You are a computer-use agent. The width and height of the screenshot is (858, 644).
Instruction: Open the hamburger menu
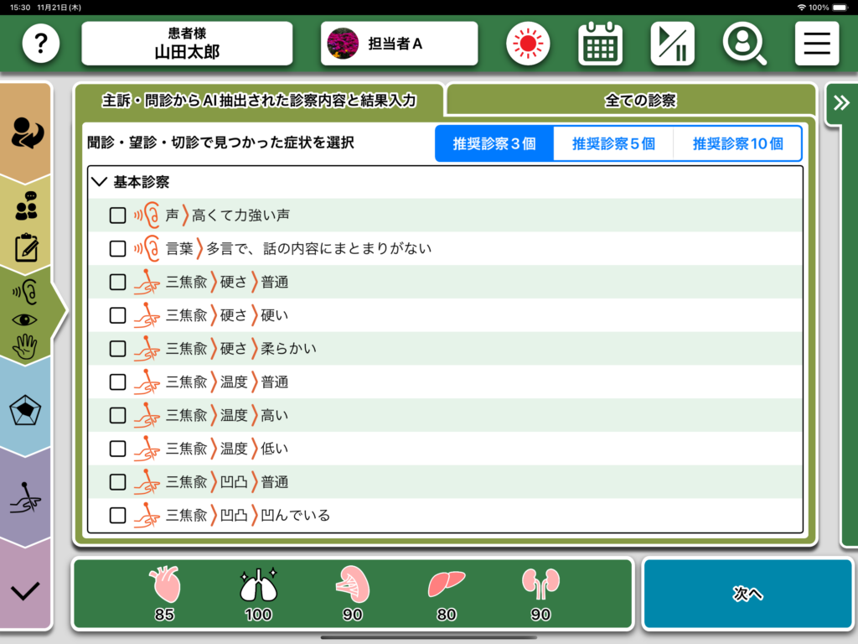tap(817, 44)
